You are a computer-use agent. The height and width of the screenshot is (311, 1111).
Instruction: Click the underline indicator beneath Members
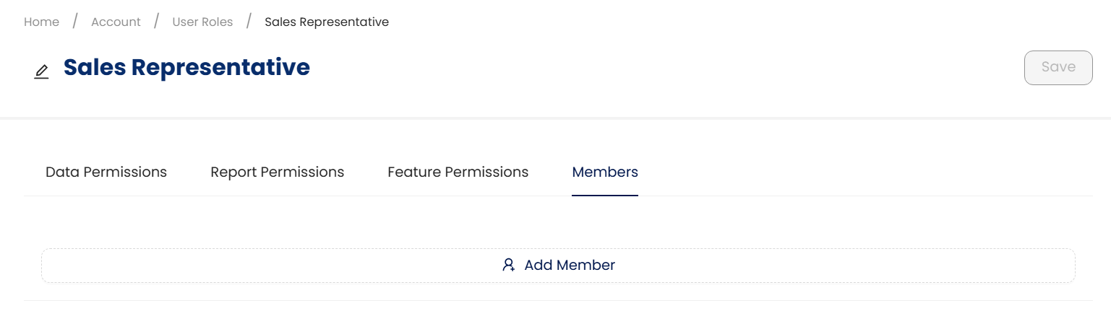click(604, 195)
